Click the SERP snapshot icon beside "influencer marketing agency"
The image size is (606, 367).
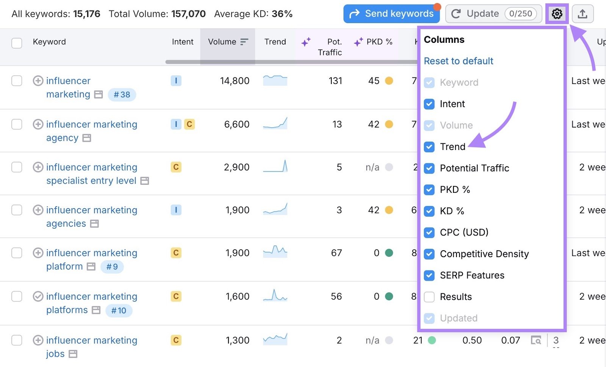pos(86,138)
